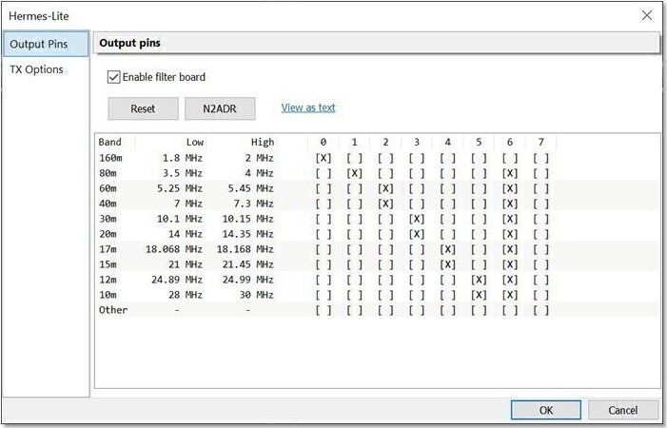
Task: Select the 15m band row label
Action: [108, 264]
